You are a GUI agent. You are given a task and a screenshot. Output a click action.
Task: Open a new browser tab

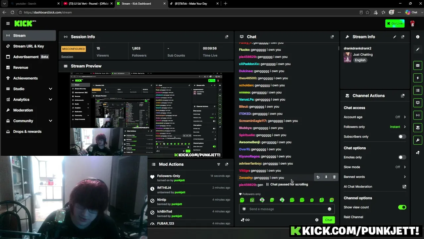coord(226,4)
